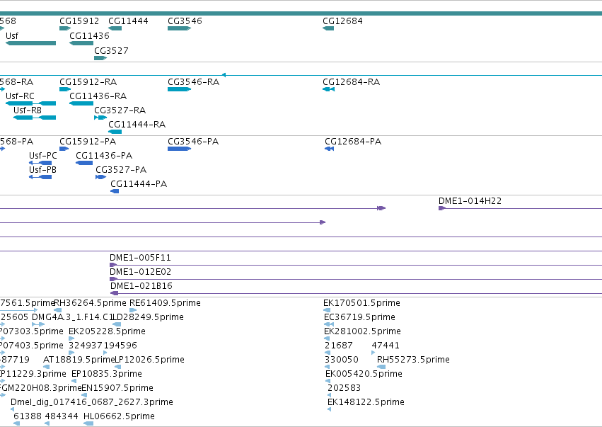Select the 47441 feature label
This screenshot has width=602, height=427.
[x=386, y=346]
